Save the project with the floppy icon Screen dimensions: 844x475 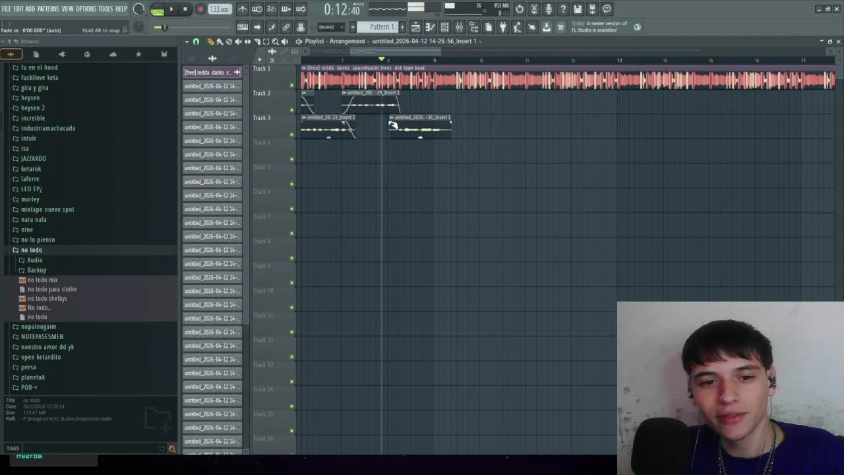(x=578, y=9)
